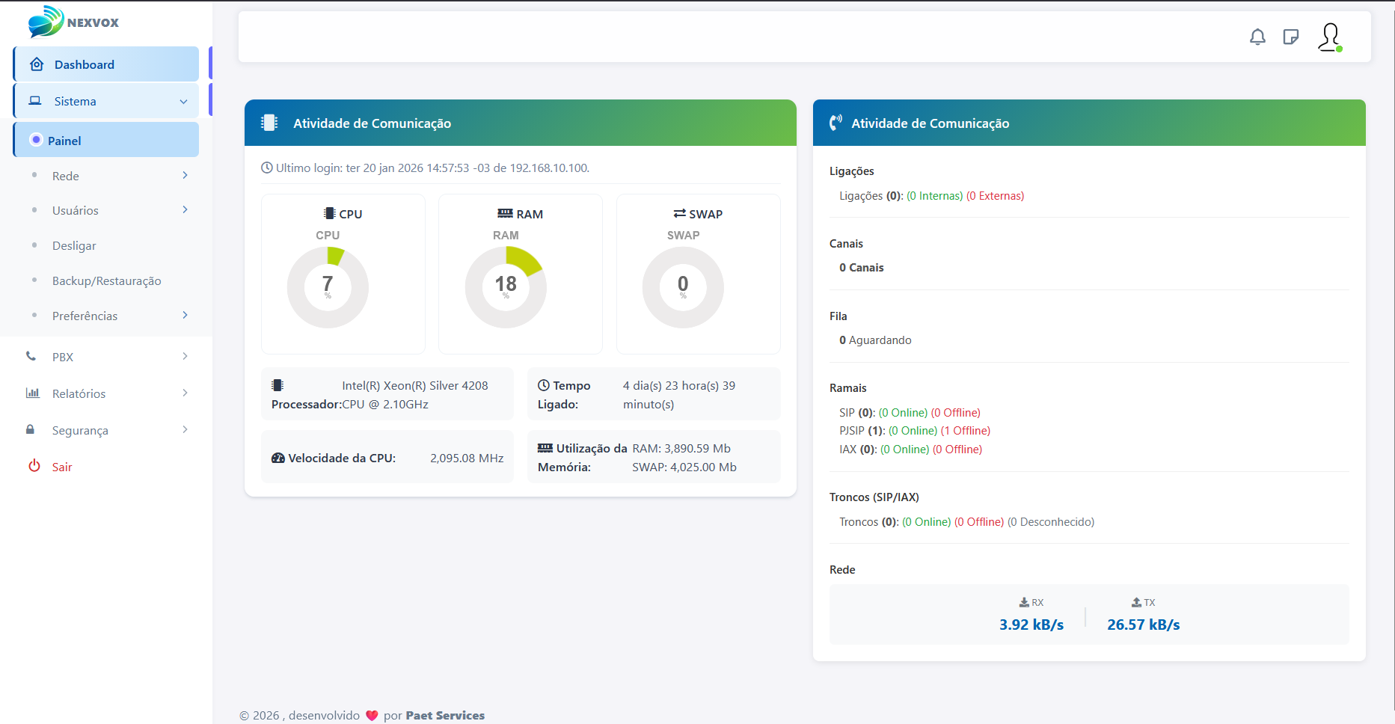Click the RAM memory icon above gauge
This screenshot has height=724, width=1395.
tap(506, 213)
